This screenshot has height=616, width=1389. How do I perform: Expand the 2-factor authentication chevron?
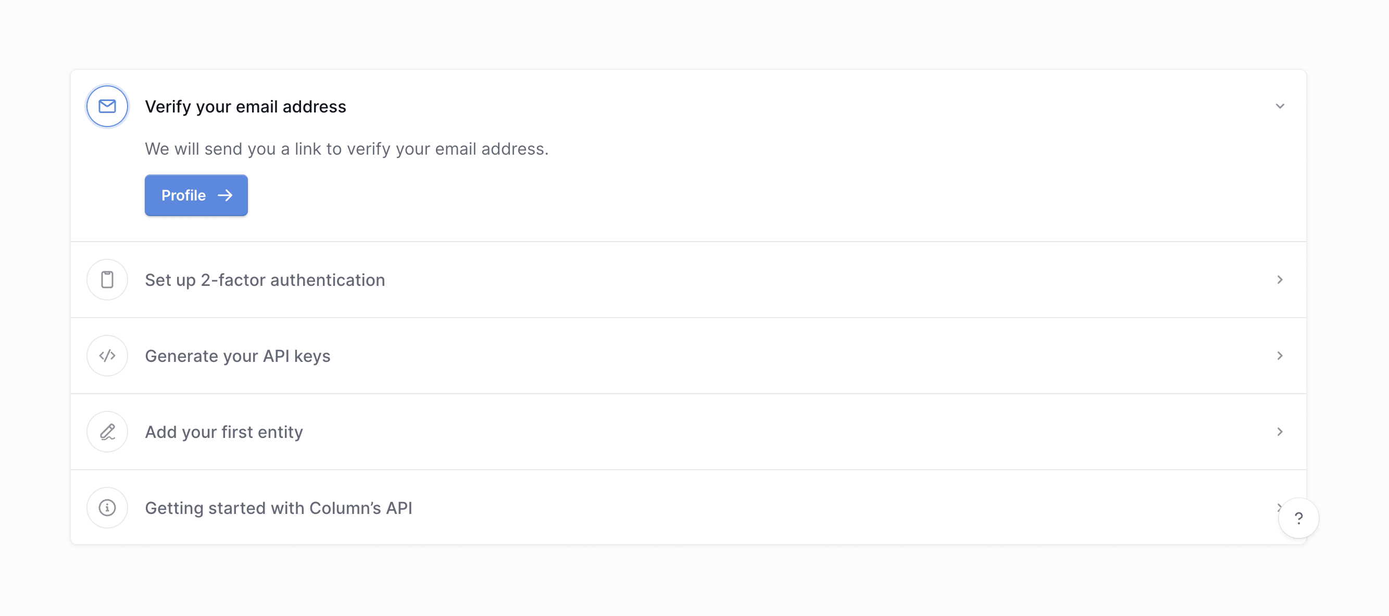click(x=1280, y=280)
